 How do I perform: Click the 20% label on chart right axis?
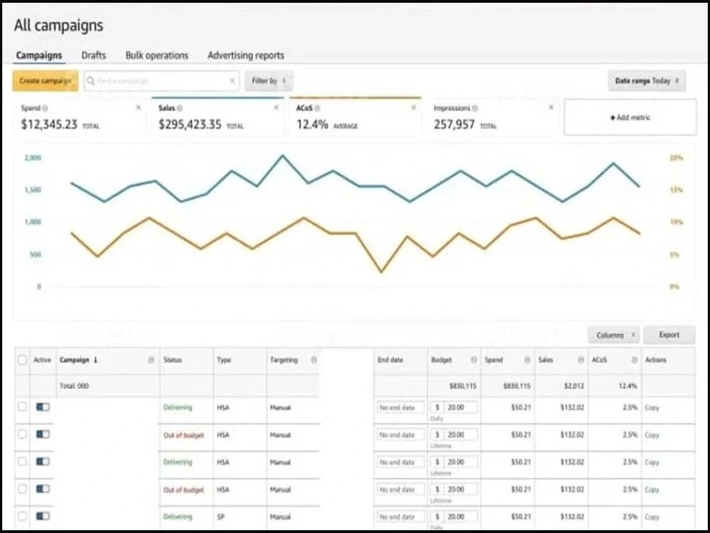click(x=676, y=158)
